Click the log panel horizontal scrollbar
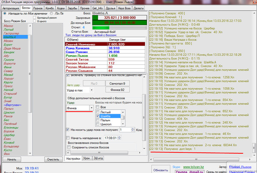 point(196,159)
